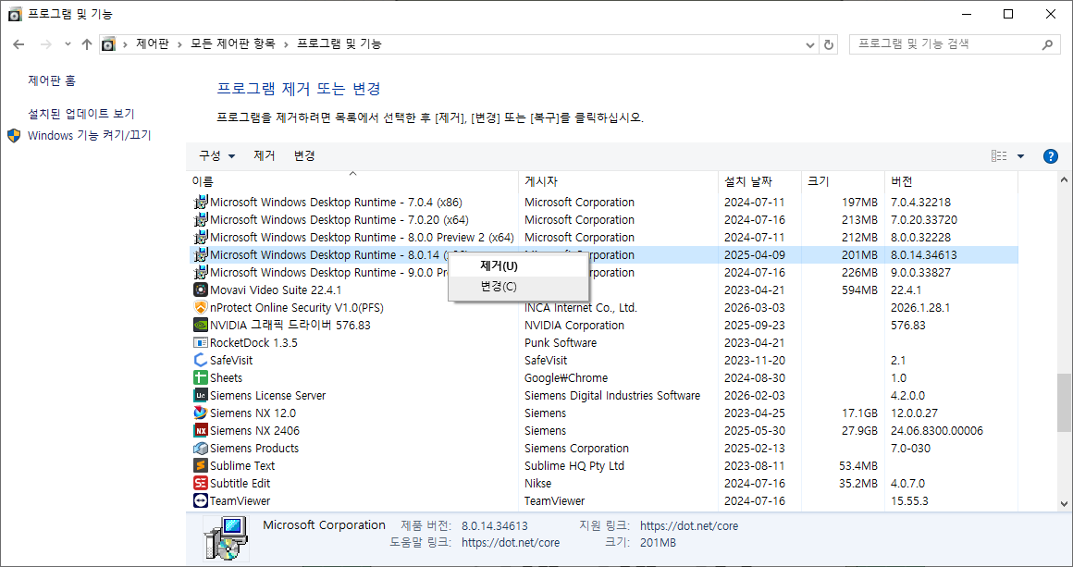This screenshot has width=1073, height=567.
Task: Click the back navigation arrow
Action: click(19, 44)
